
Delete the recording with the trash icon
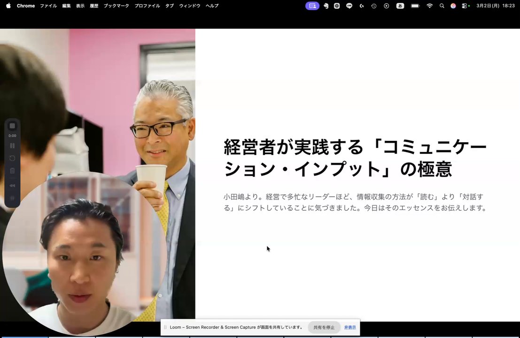tap(12, 171)
